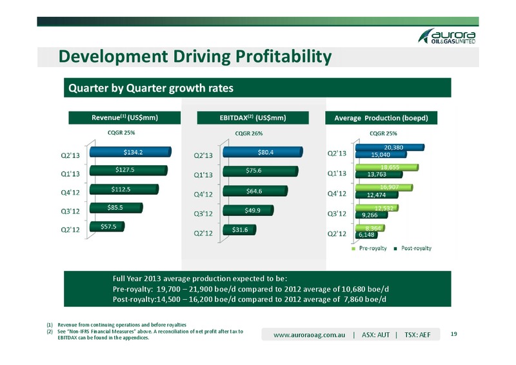Click footnote (1) about revenue before royalties
516x365 pixels.
[x=117, y=325]
